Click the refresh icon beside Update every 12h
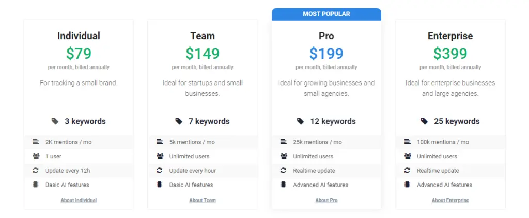Screen dimensions: 529x218 pos(36,171)
